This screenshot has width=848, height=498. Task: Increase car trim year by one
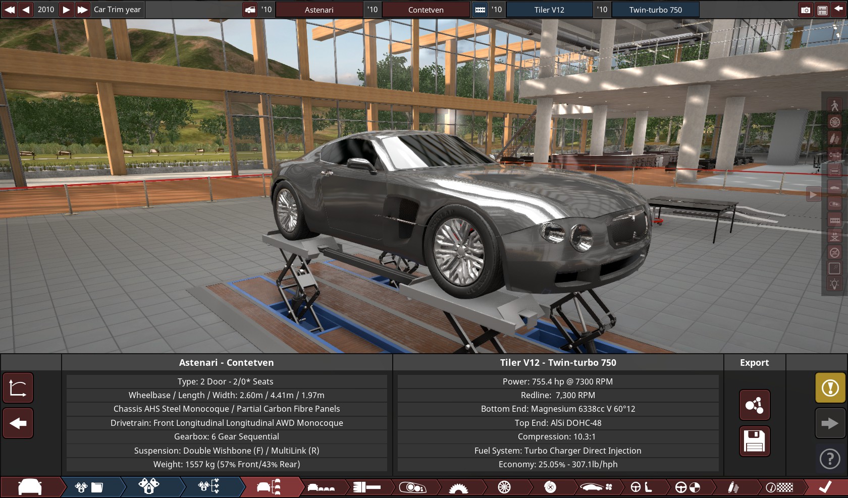66,10
